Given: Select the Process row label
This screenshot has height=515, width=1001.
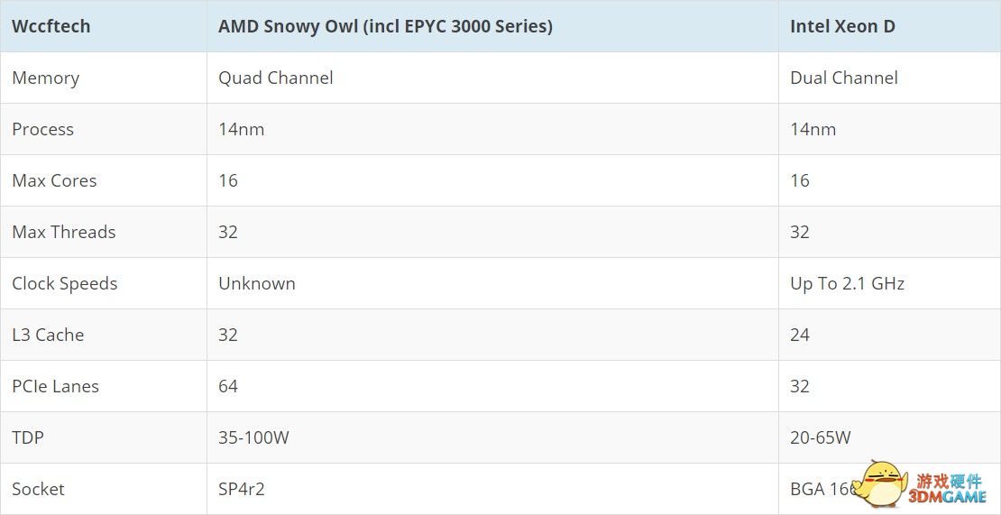Looking at the screenshot, I should pos(42,129).
